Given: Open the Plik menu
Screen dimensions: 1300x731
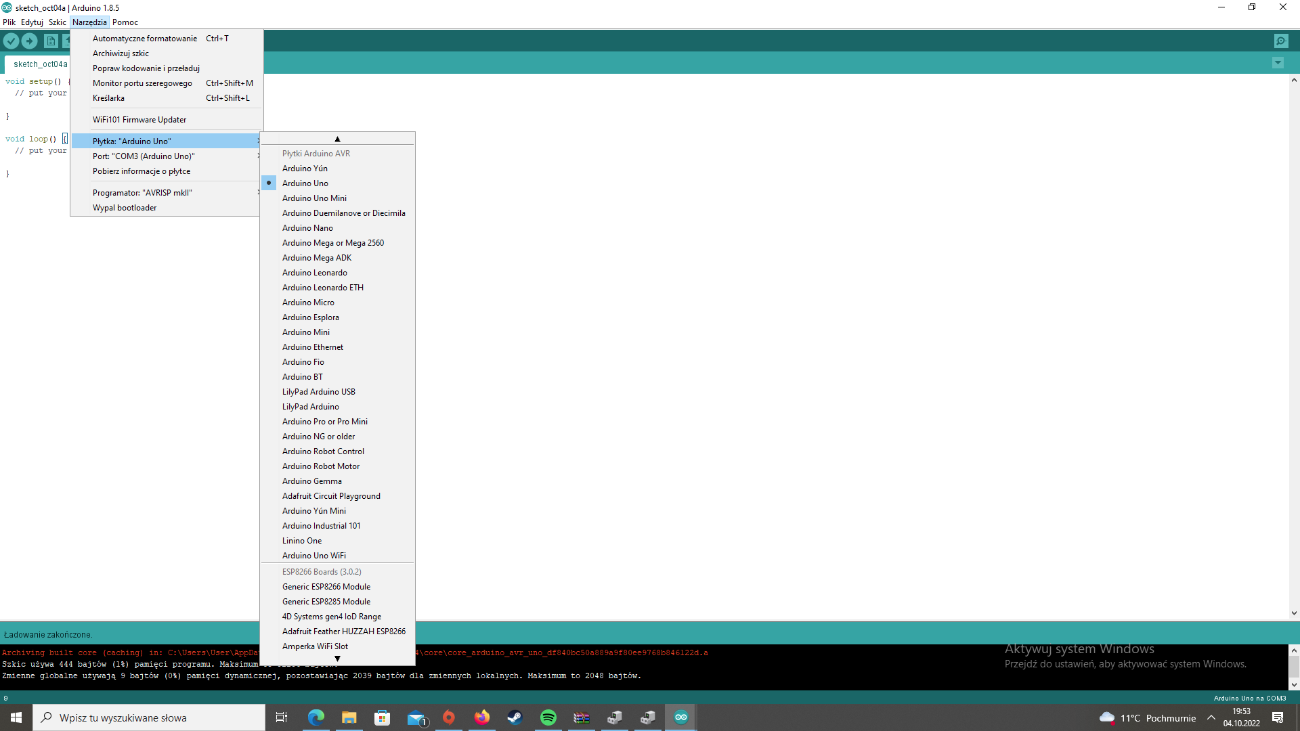Looking at the screenshot, I should (x=9, y=22).
